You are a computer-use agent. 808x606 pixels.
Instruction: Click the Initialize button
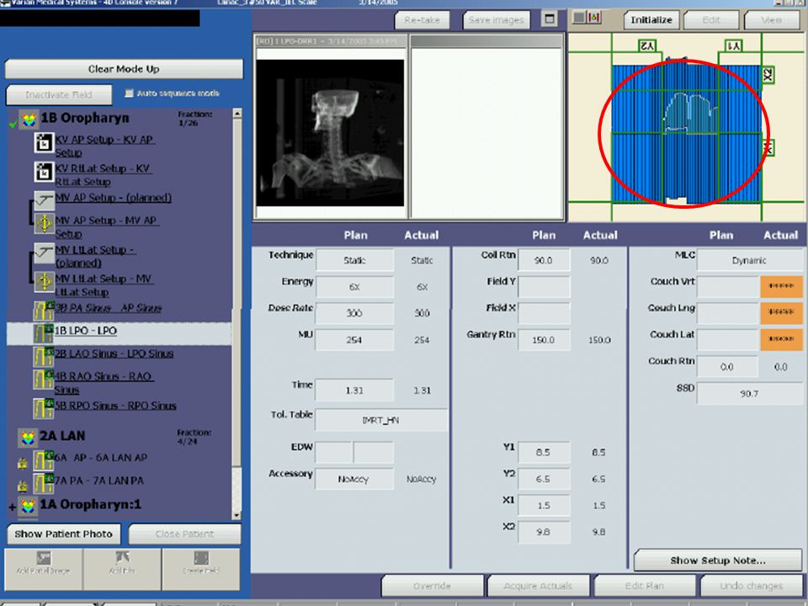coord(651,20)
